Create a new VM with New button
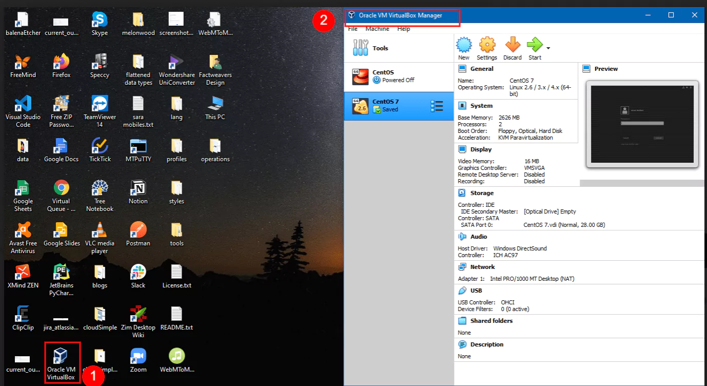The width and height of the screenshot is (707, 386). 464,48
